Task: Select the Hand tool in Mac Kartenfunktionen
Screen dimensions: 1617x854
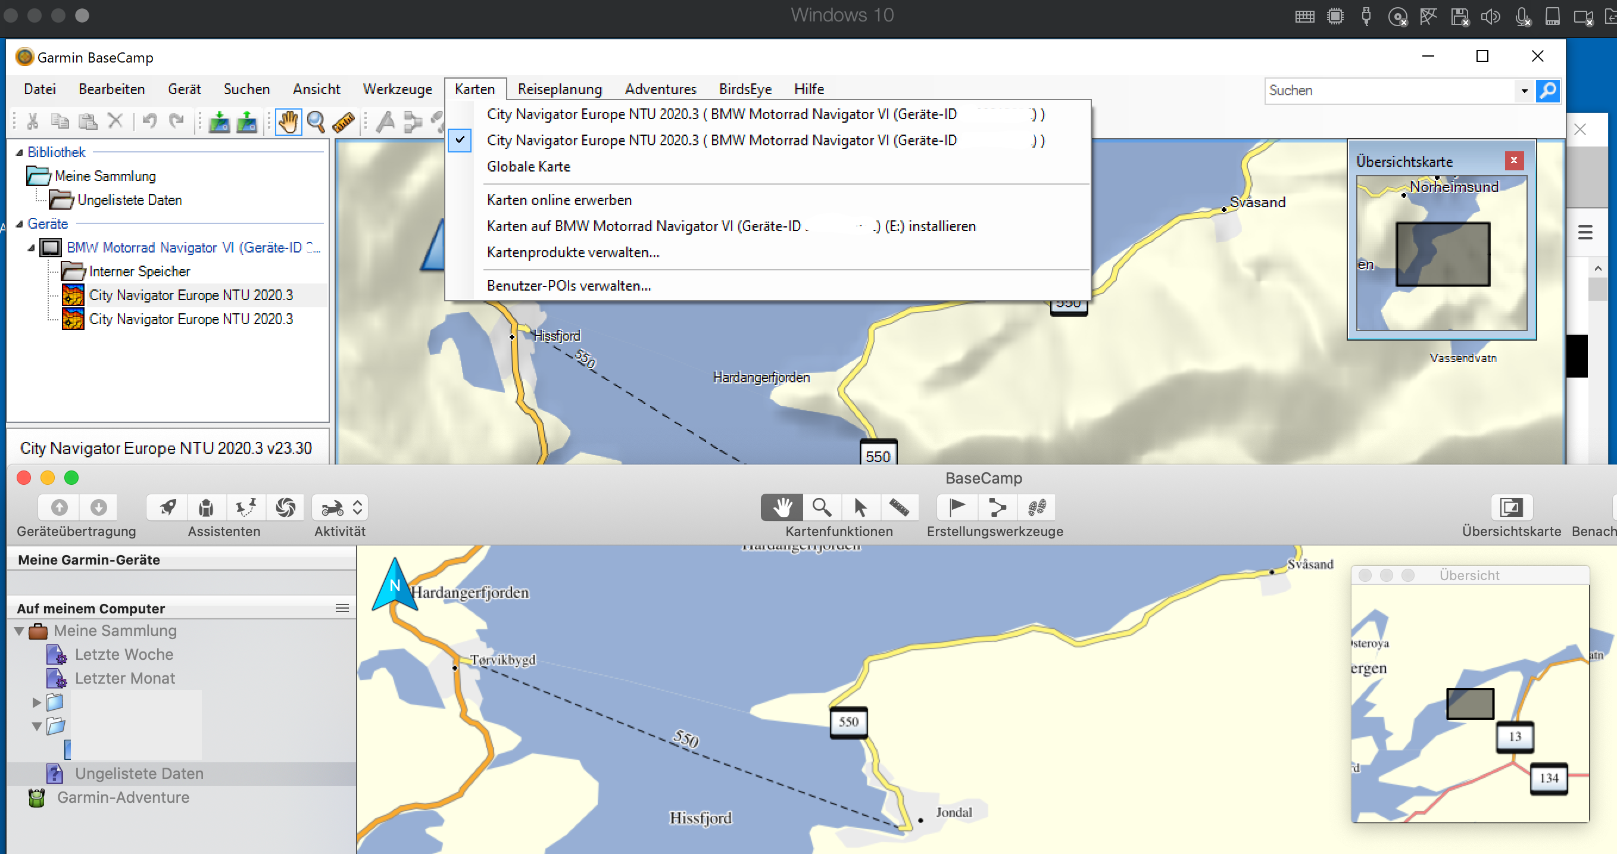Action: click(782, 507)
